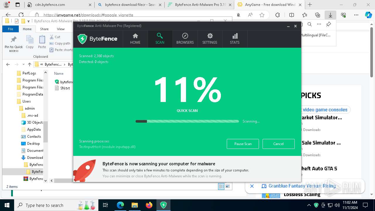This screenshot has height=211, width=375.
Task: Open ByteFence STATS section
Action: click(235, 39)
